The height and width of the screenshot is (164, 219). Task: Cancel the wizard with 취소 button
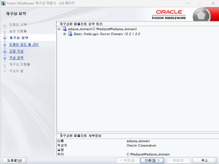[205, 160]
